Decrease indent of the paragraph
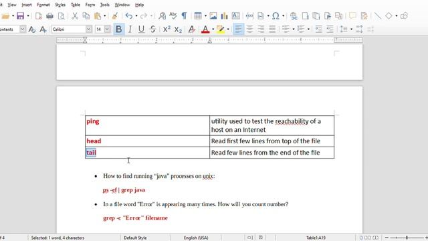 pyautogui.click(x=330, y=29)
